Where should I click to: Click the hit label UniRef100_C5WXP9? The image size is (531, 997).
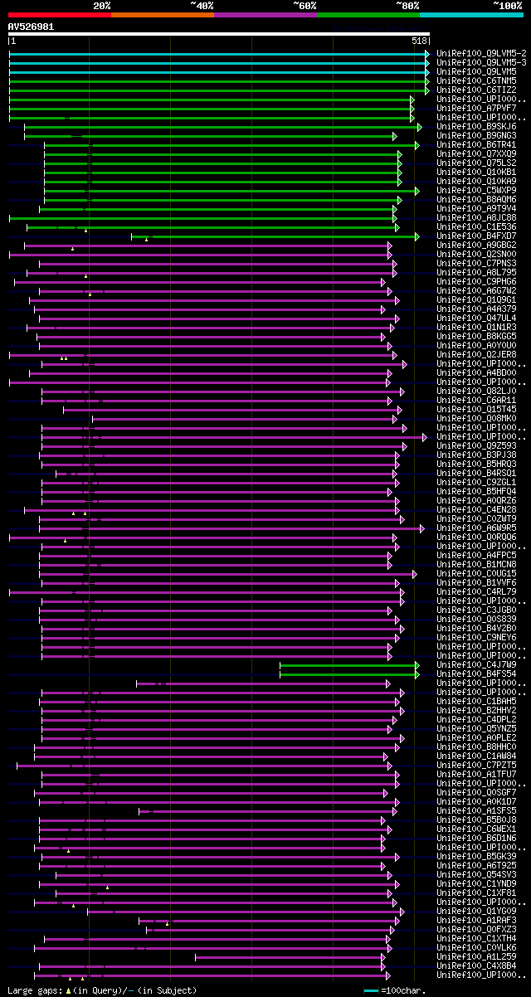tap(477, 190)
